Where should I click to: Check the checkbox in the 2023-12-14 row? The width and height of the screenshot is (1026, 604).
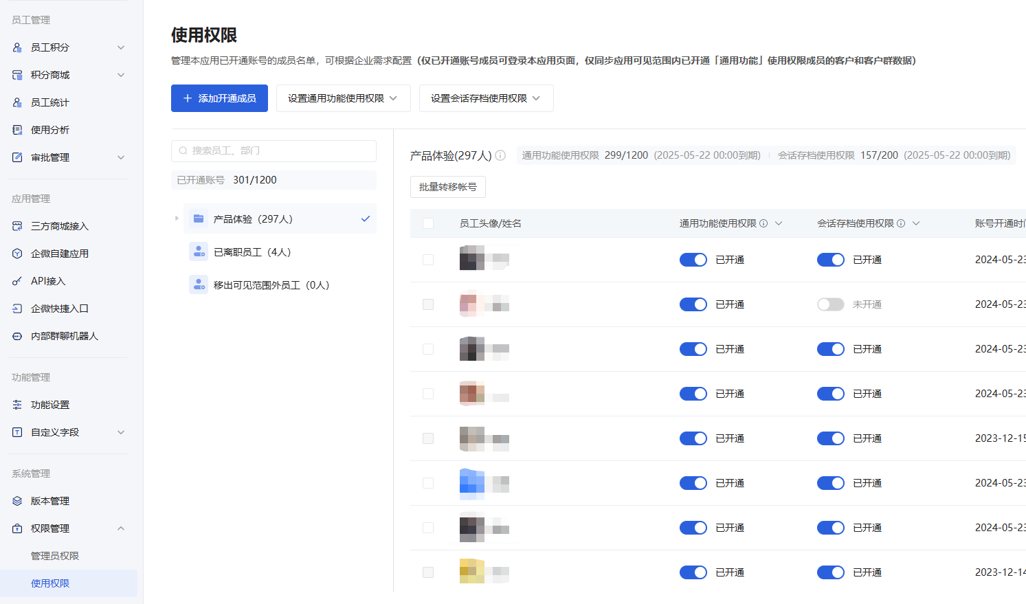(428, 572)
